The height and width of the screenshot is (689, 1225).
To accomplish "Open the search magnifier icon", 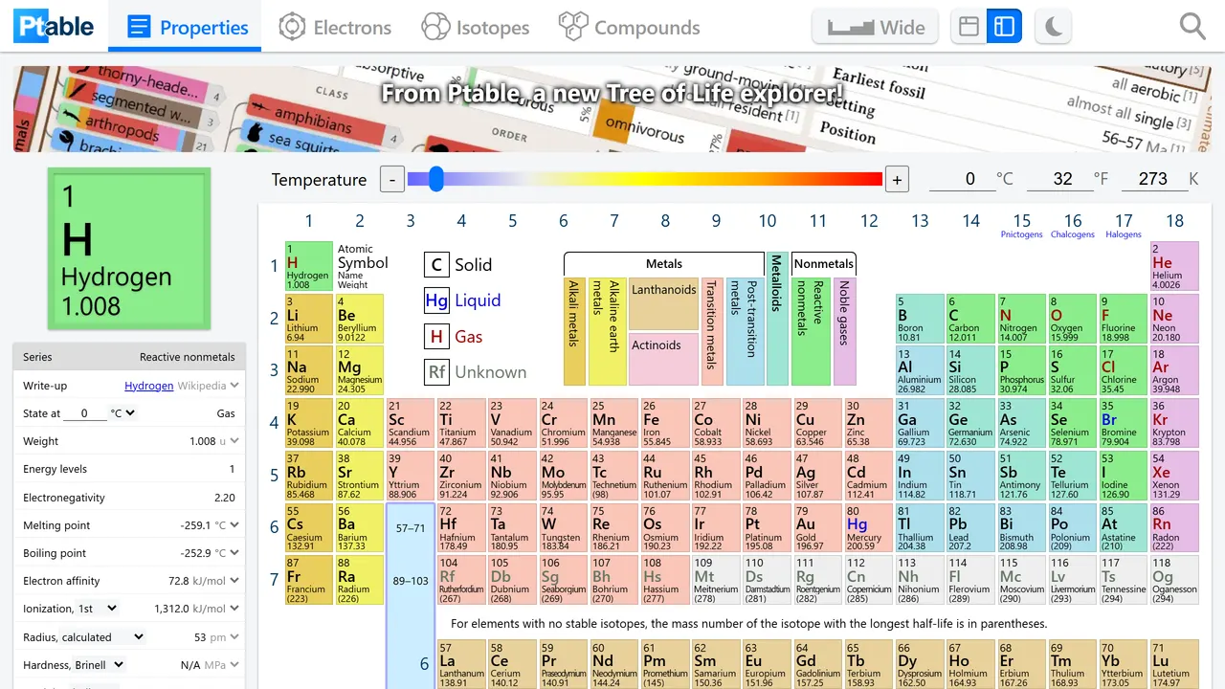I will 1192,26.
